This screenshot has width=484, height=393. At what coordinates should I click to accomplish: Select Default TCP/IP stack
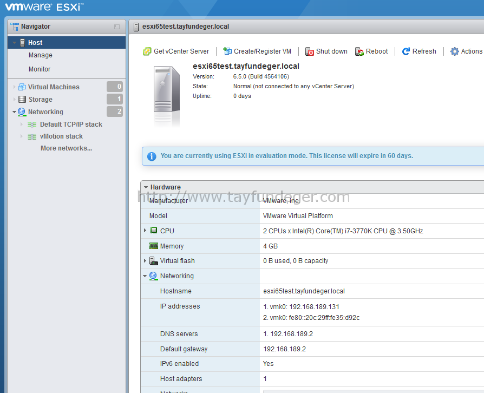pos(71,125)
